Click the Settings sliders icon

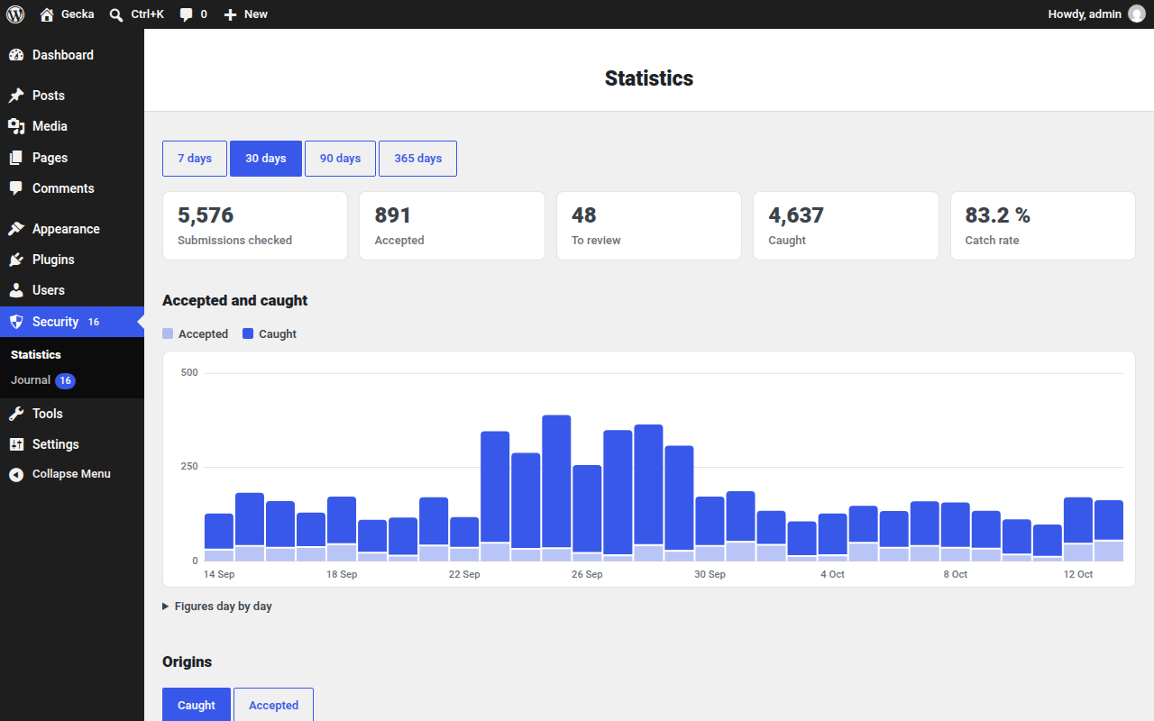[x=16, y=444]
